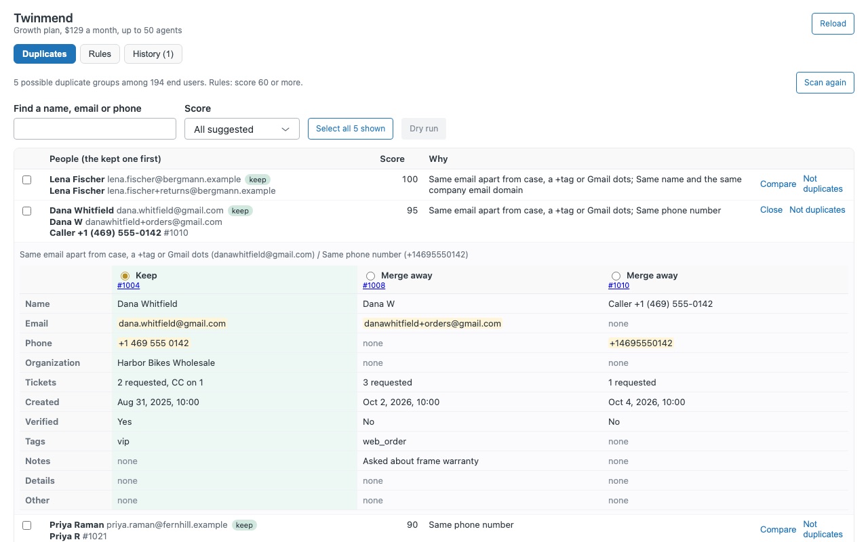Switch to the Duplicates tab
Viewport: 868px width, 542px height.
tap(45, 54)
